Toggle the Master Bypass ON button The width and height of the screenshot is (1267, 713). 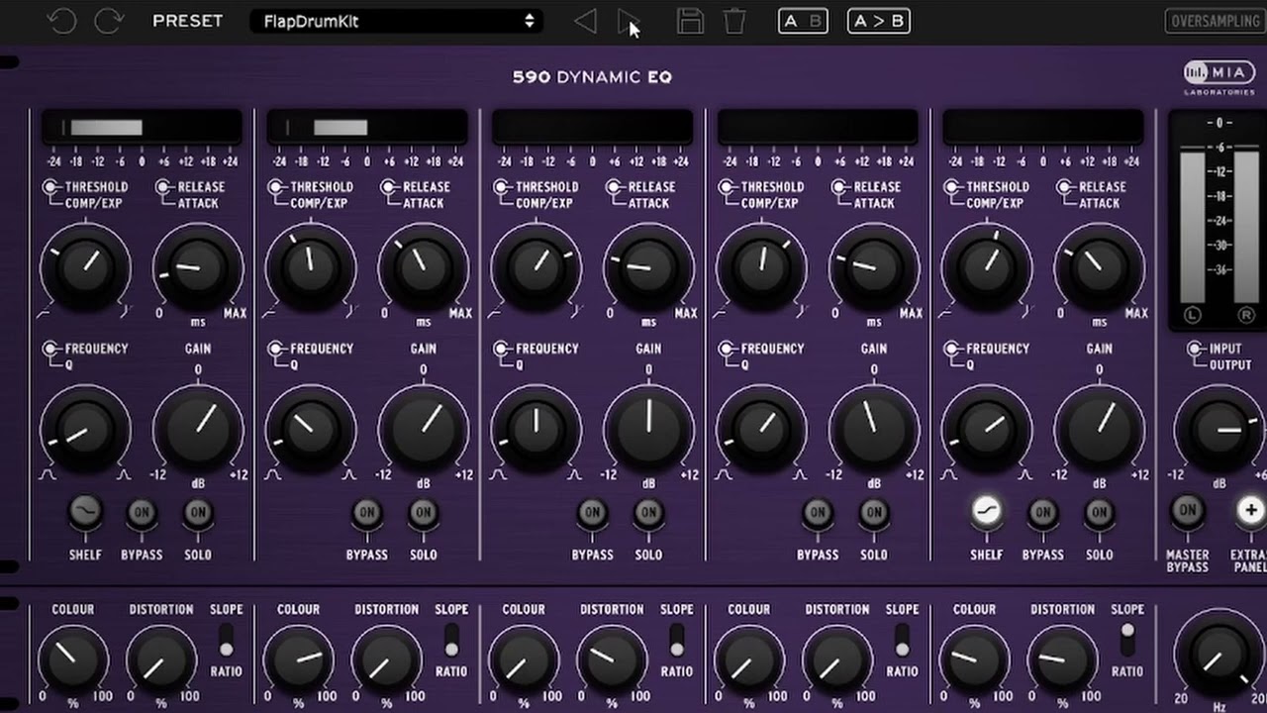tap(1187, 511)
